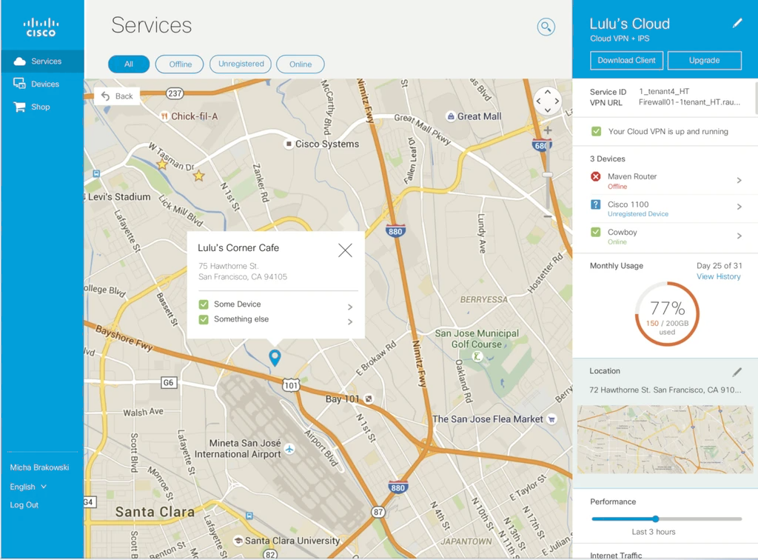The height and width of the screenshot is (560, 758).
Task: Click the San Jose Flea Market cart marker
Action: tap(551, 419)
